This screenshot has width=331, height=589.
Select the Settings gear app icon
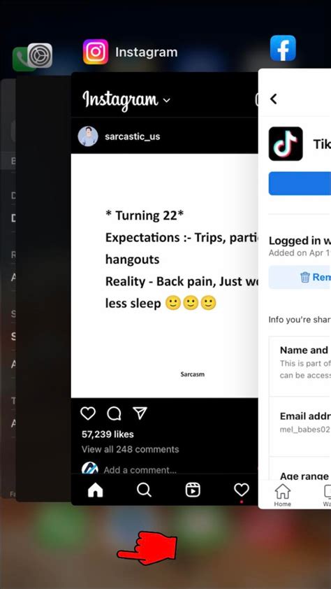point(40,55)
